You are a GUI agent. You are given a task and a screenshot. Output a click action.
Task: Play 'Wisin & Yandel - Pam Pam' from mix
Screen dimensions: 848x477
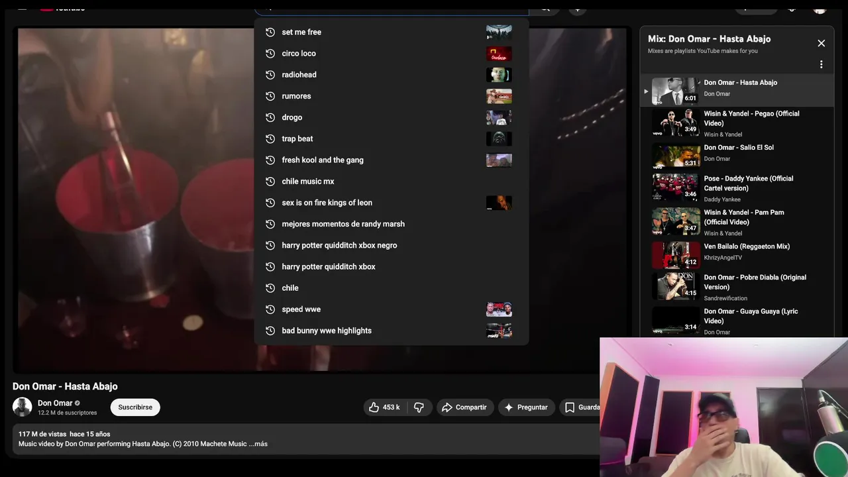coord(737,222)
